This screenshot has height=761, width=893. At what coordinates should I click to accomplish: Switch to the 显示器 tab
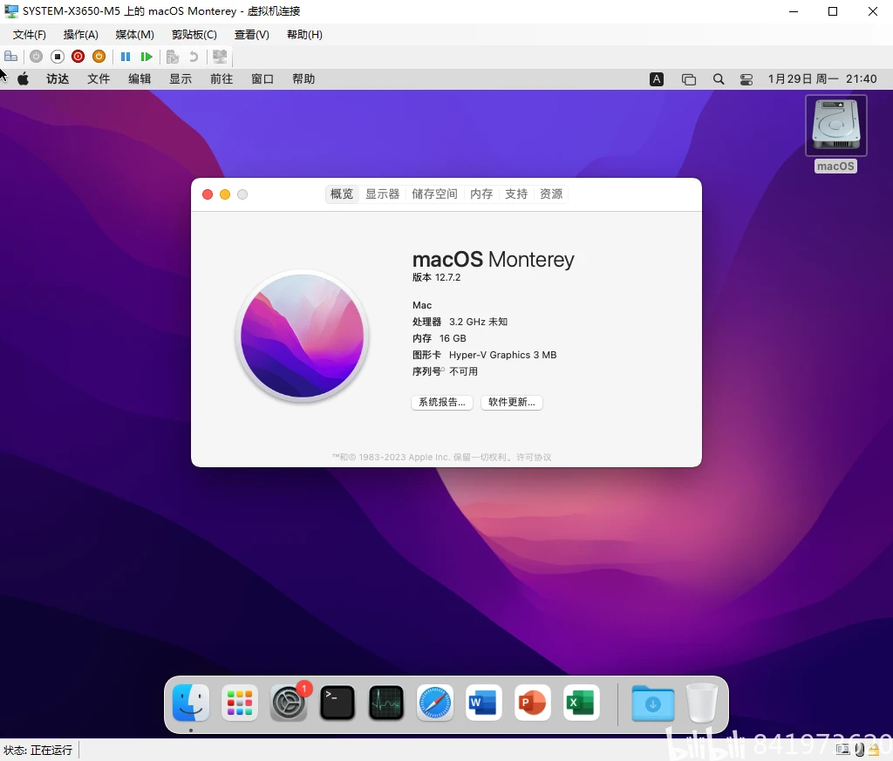[383, 194]
